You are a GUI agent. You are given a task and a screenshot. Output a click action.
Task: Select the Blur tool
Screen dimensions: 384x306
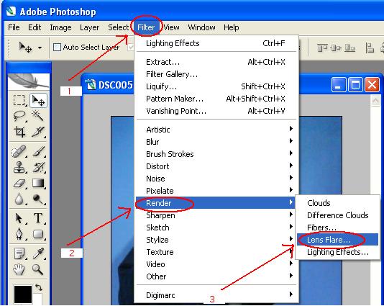pyautogui.click(x=19, y=199)
